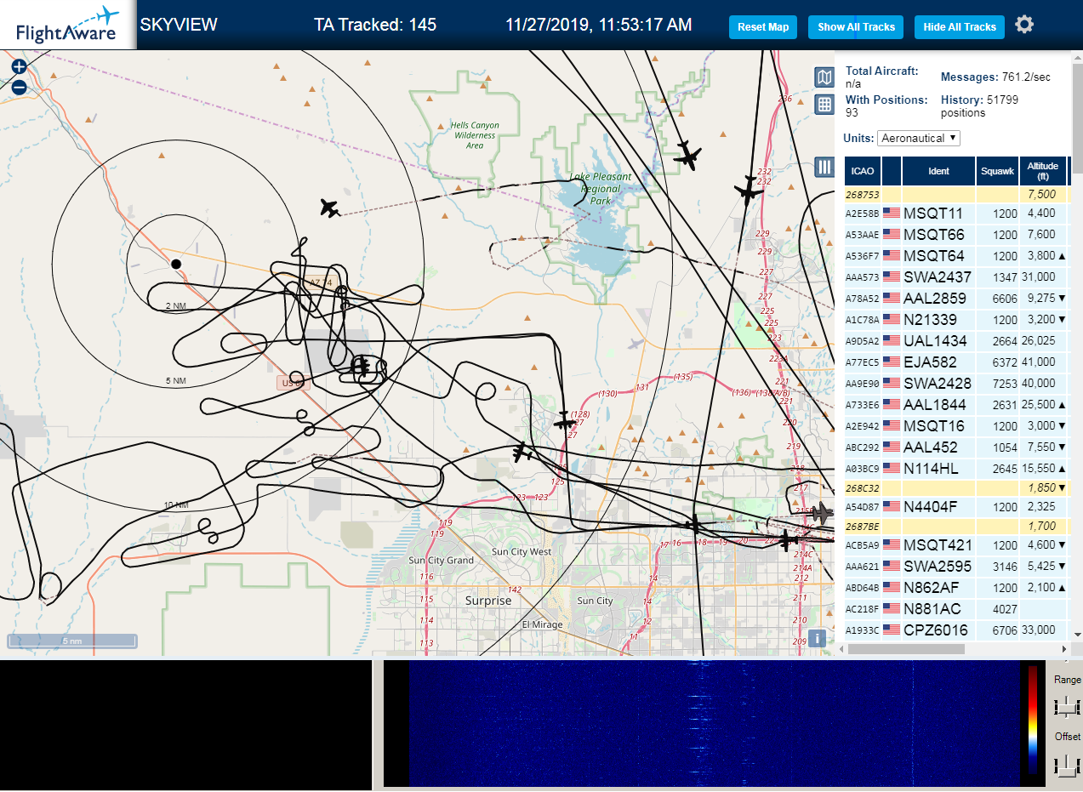Zoom in the map with the plus button
1083x792 pixels.
point(19,66)
